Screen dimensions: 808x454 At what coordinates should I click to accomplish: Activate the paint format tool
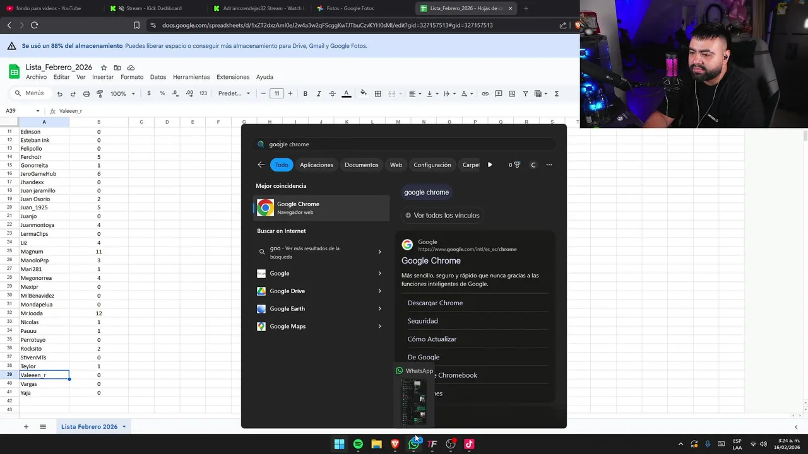click(100, 93)
